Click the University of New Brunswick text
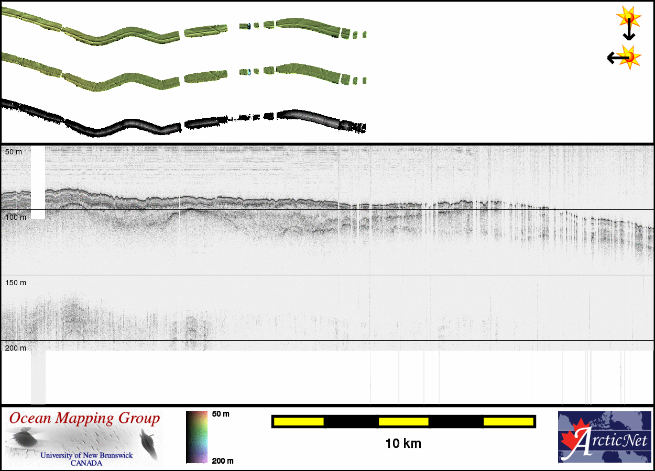 click(86, 455)
